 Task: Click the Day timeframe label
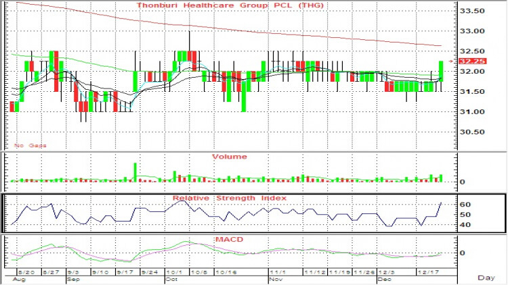(x=486, y=278)
